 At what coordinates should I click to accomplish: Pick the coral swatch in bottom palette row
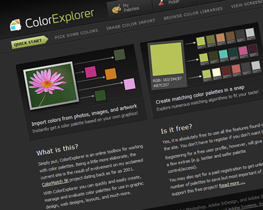coord(236,69)
